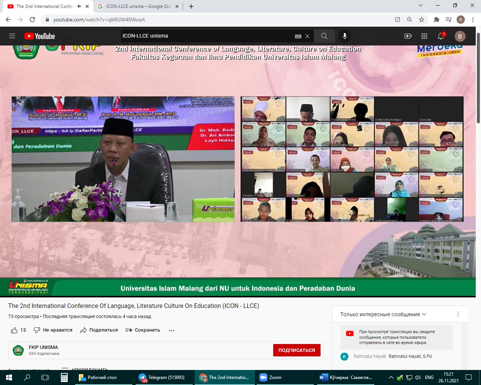The height and width of the screenshot is (385, 481).
Task: Start voice search with the microphone icon
Action: click(x=345, y=36)
